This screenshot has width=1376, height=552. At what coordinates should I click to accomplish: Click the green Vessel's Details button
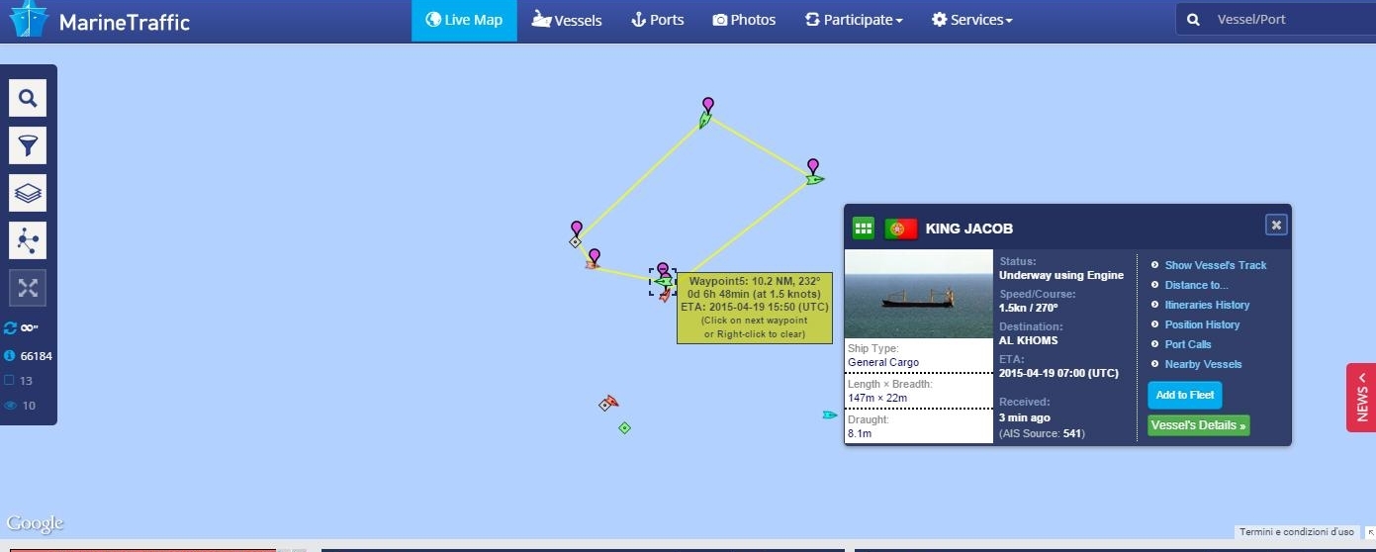pyautogui.click(x=1199, y=425)
